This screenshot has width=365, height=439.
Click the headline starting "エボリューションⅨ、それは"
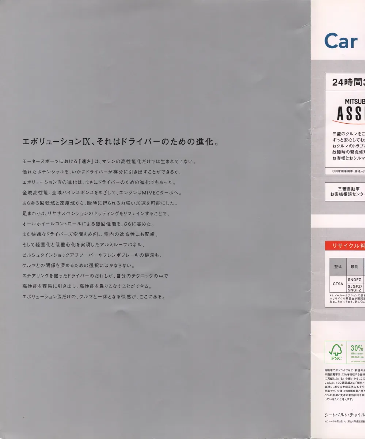(121, 142)
